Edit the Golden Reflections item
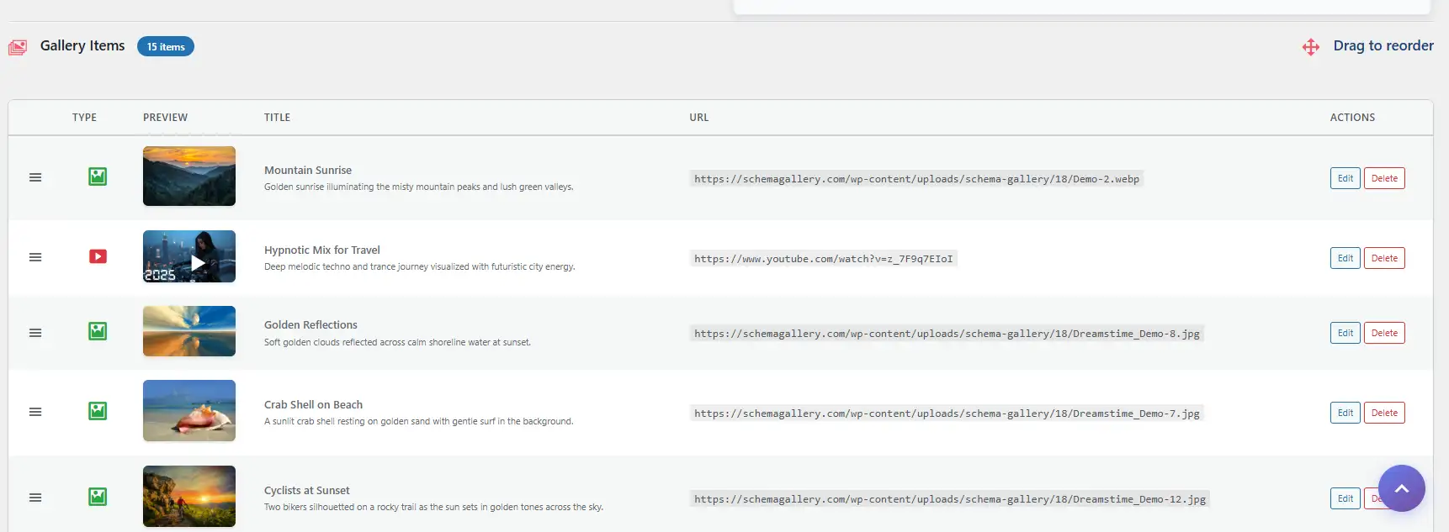The width and height of the screenshot is (1449, 532). [x=1345, y=333]
